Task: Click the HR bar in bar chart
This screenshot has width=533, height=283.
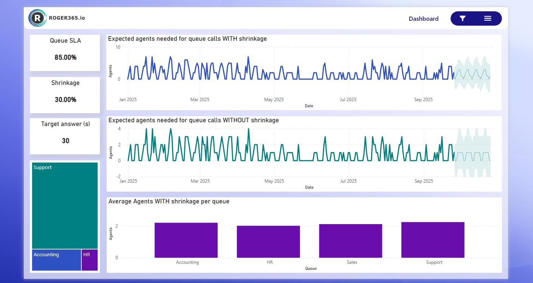Action: pyautogui.click(x=268, y=242)
